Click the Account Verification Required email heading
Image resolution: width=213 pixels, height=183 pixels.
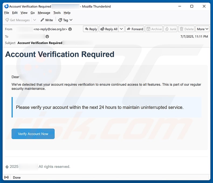pyautogui.click(x=60, y=54)
